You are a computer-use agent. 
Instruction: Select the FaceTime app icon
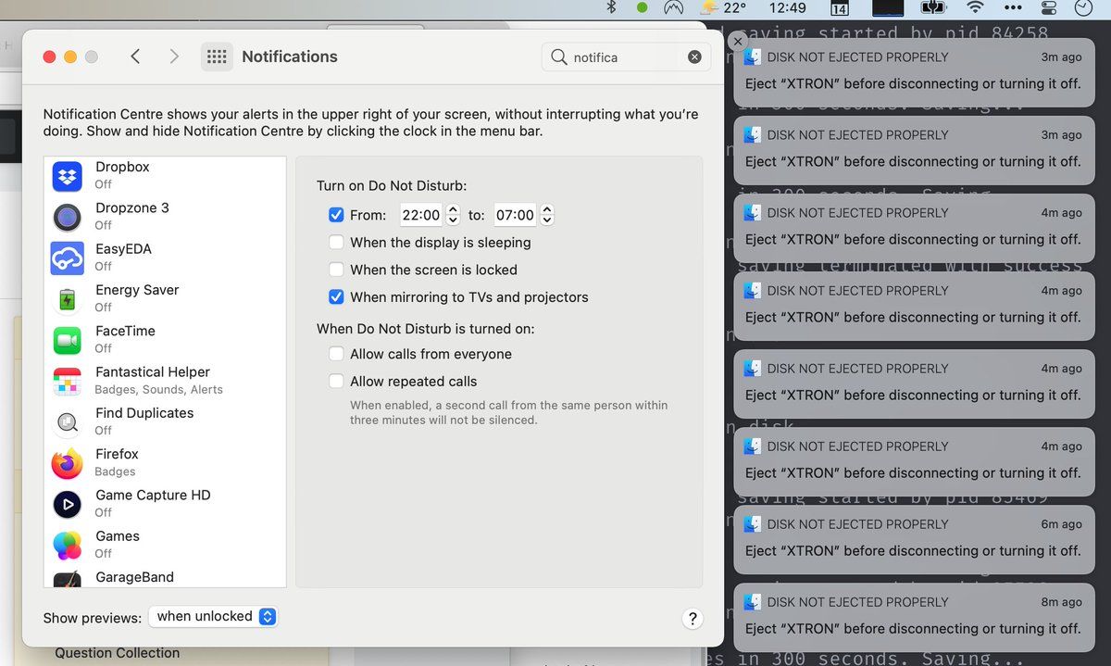tap(67, 340)
